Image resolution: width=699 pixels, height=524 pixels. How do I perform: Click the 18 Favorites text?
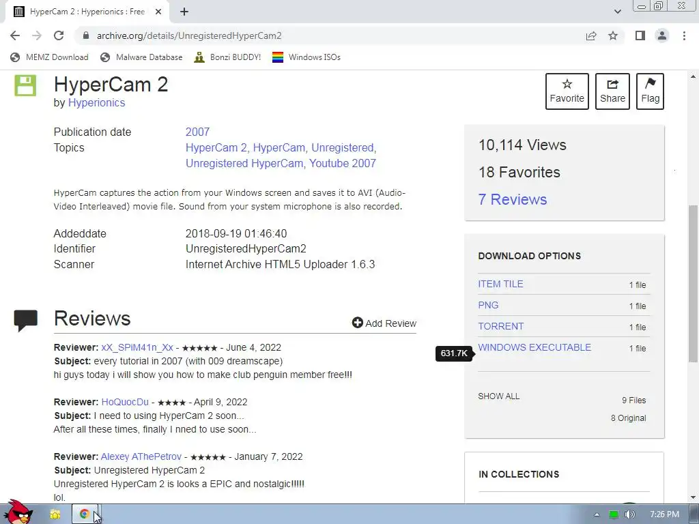pos(519,172)
